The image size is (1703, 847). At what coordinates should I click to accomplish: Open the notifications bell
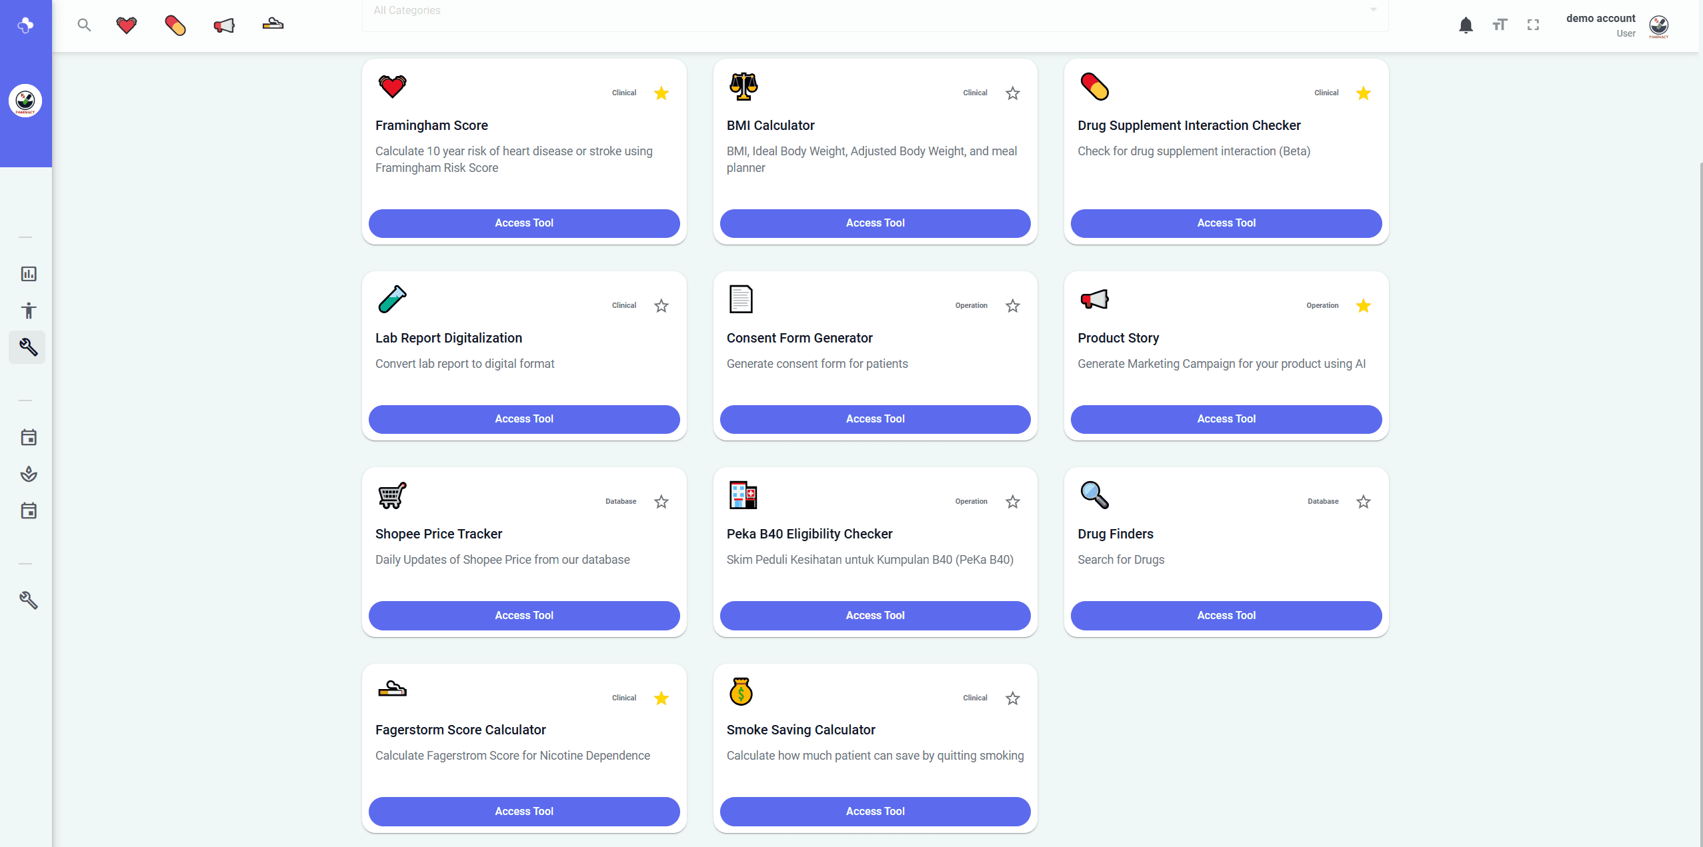pos(1466,25)
